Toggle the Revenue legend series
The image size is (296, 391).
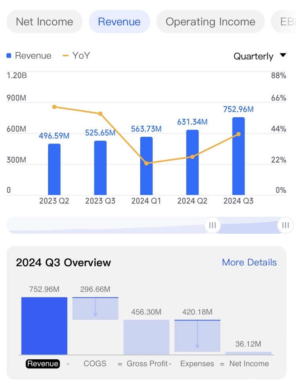pyautogui.click(x=29, y=55)
